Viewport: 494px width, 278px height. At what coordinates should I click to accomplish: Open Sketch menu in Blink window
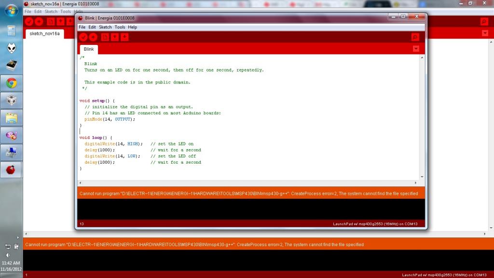pos(105,27)
